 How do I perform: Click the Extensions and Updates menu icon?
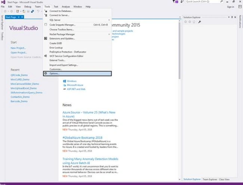pyautogui.click(x=46, y=38)
